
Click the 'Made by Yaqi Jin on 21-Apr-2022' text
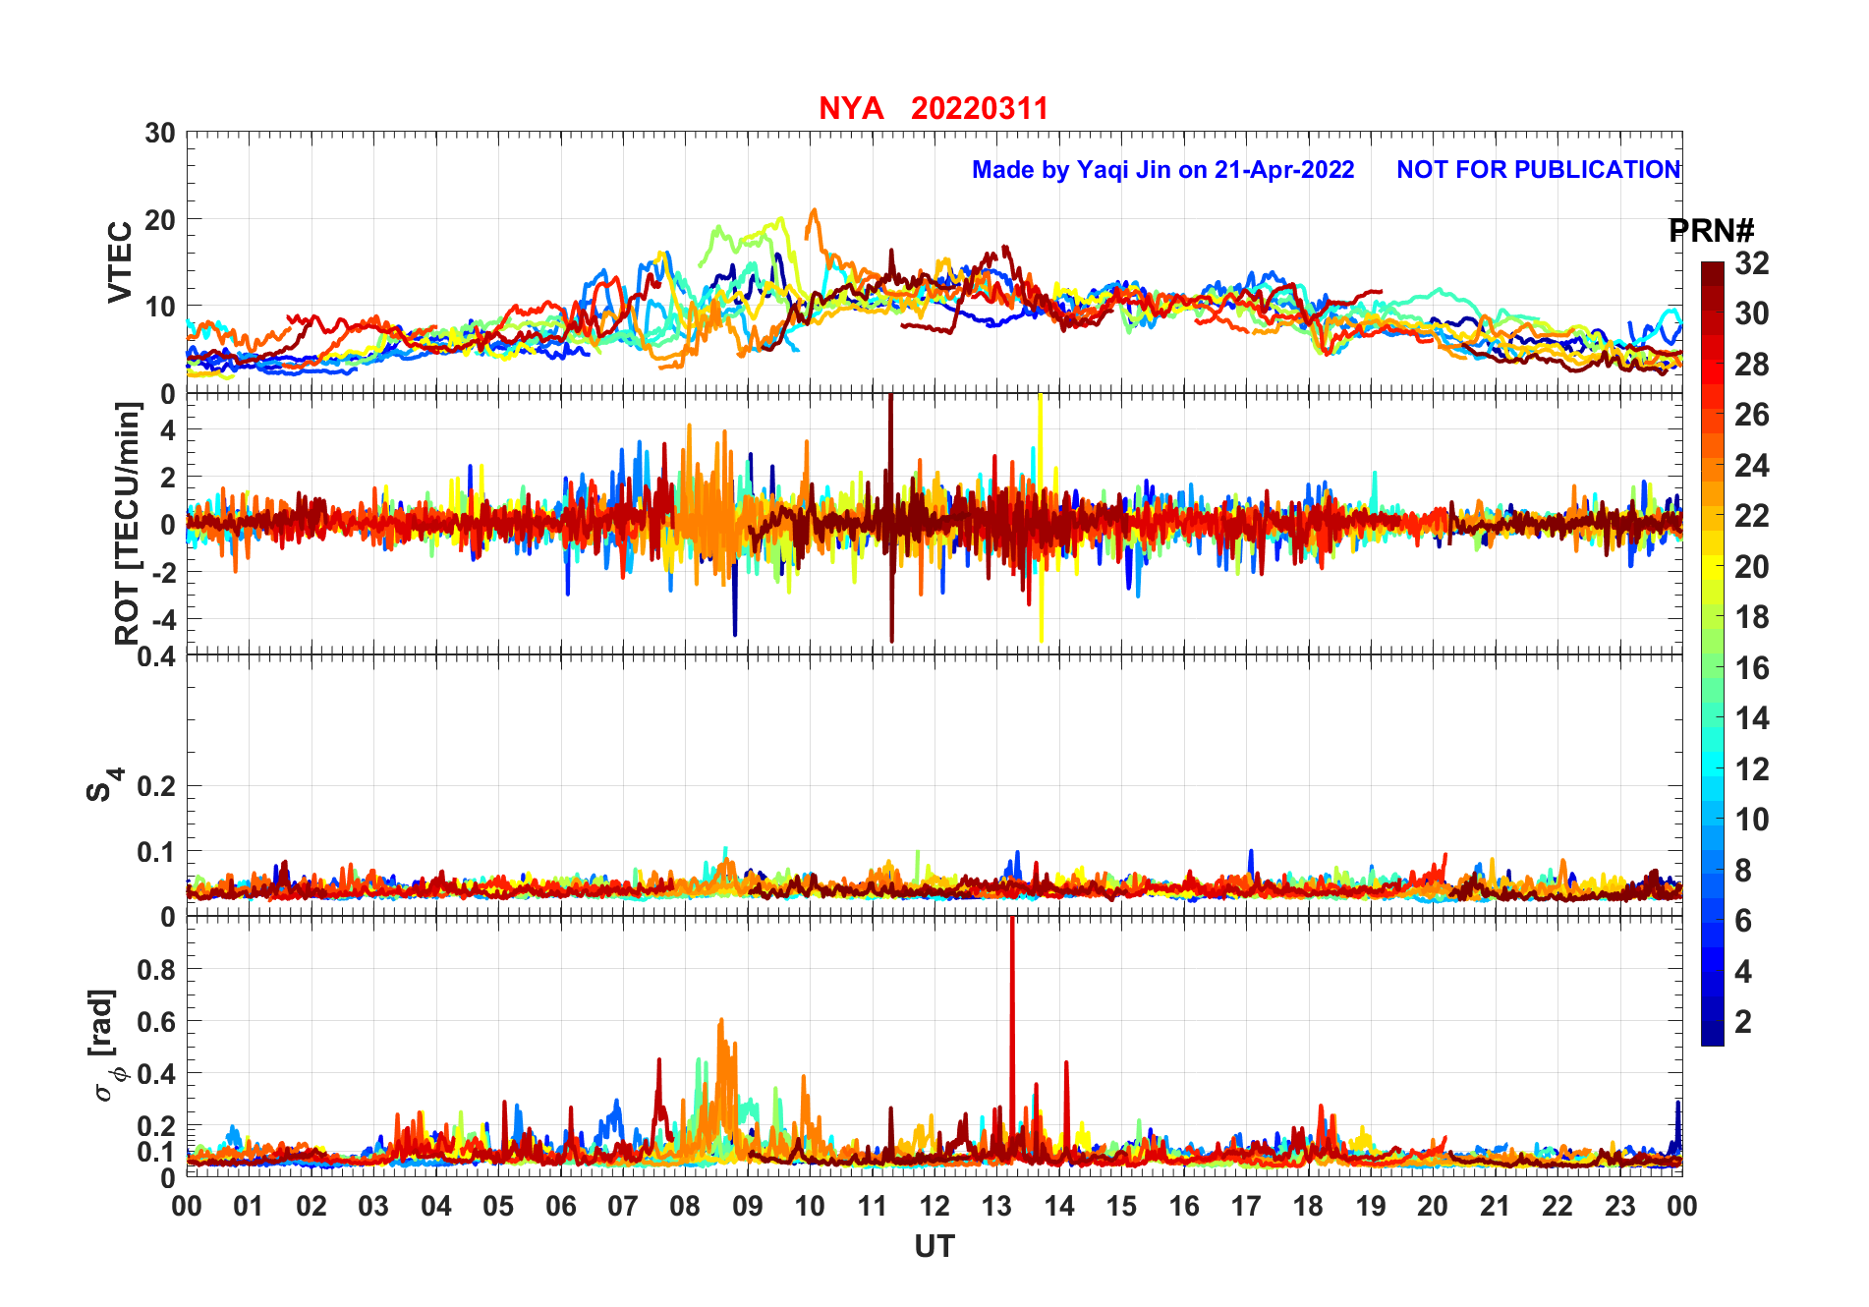click(x=1162, y=170)
